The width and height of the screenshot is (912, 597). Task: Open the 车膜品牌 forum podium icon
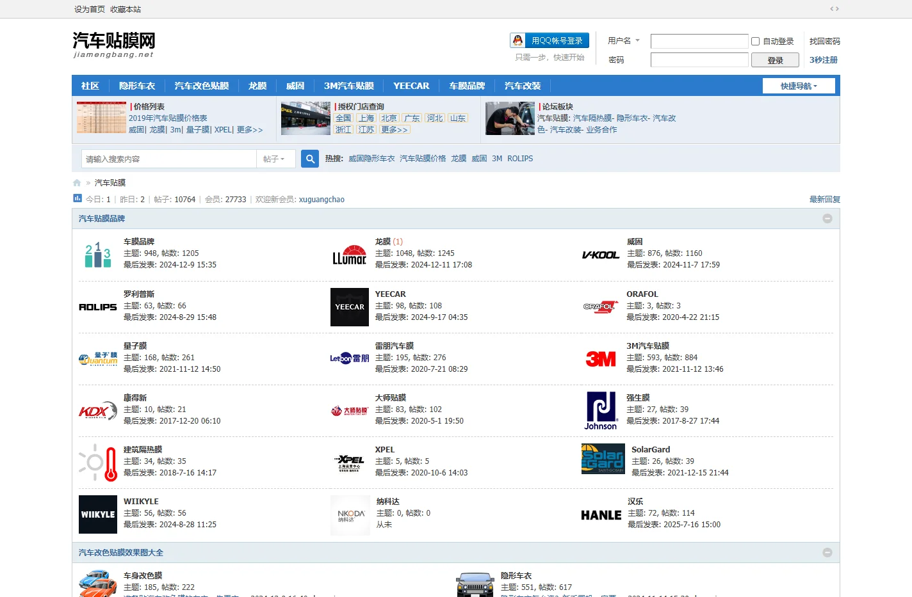pos(98,255)
